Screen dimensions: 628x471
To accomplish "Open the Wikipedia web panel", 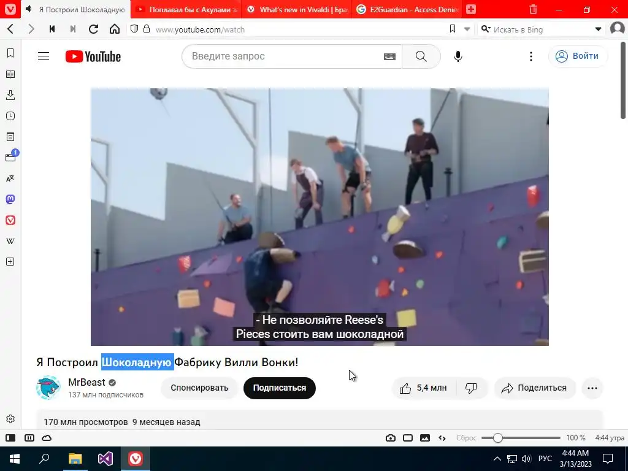I will tap(11, 241).
